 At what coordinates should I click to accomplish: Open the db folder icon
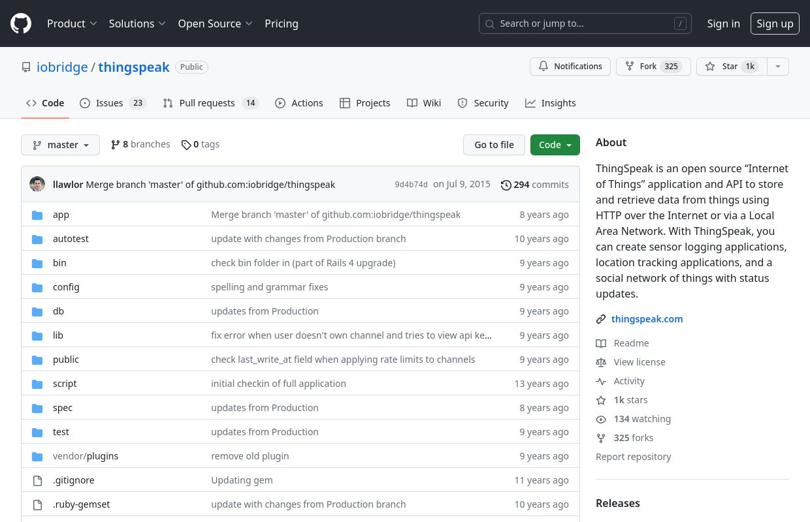(37, 311)
